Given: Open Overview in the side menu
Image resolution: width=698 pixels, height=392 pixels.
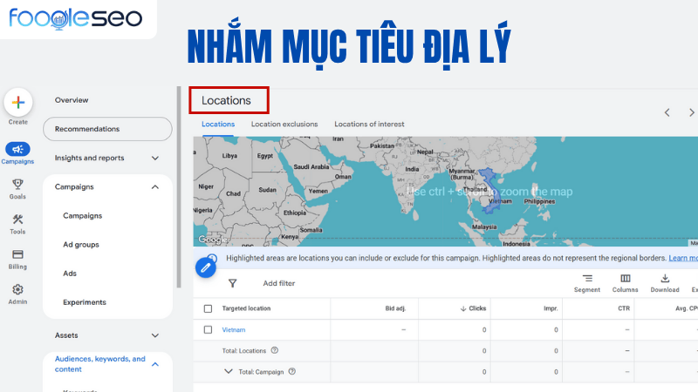Looking at the screenshot, I should coord(72,100).
